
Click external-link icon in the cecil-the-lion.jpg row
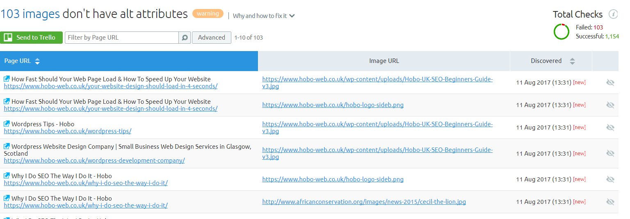[7, 198]
